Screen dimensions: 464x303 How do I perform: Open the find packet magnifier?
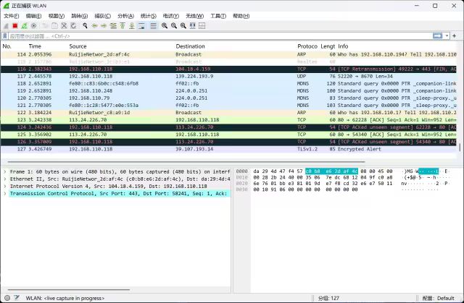point(85,26)
